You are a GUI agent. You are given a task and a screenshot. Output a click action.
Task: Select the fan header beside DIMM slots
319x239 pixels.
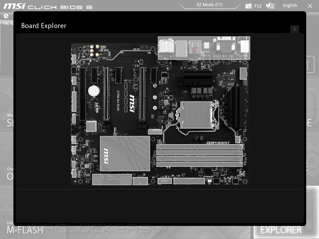pos(237,139)
